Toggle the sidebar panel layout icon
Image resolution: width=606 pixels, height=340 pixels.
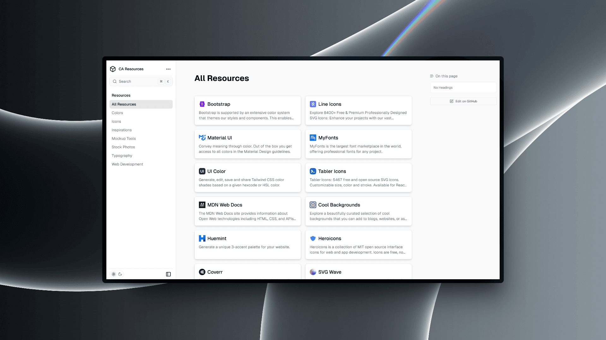tap(169, 274)
